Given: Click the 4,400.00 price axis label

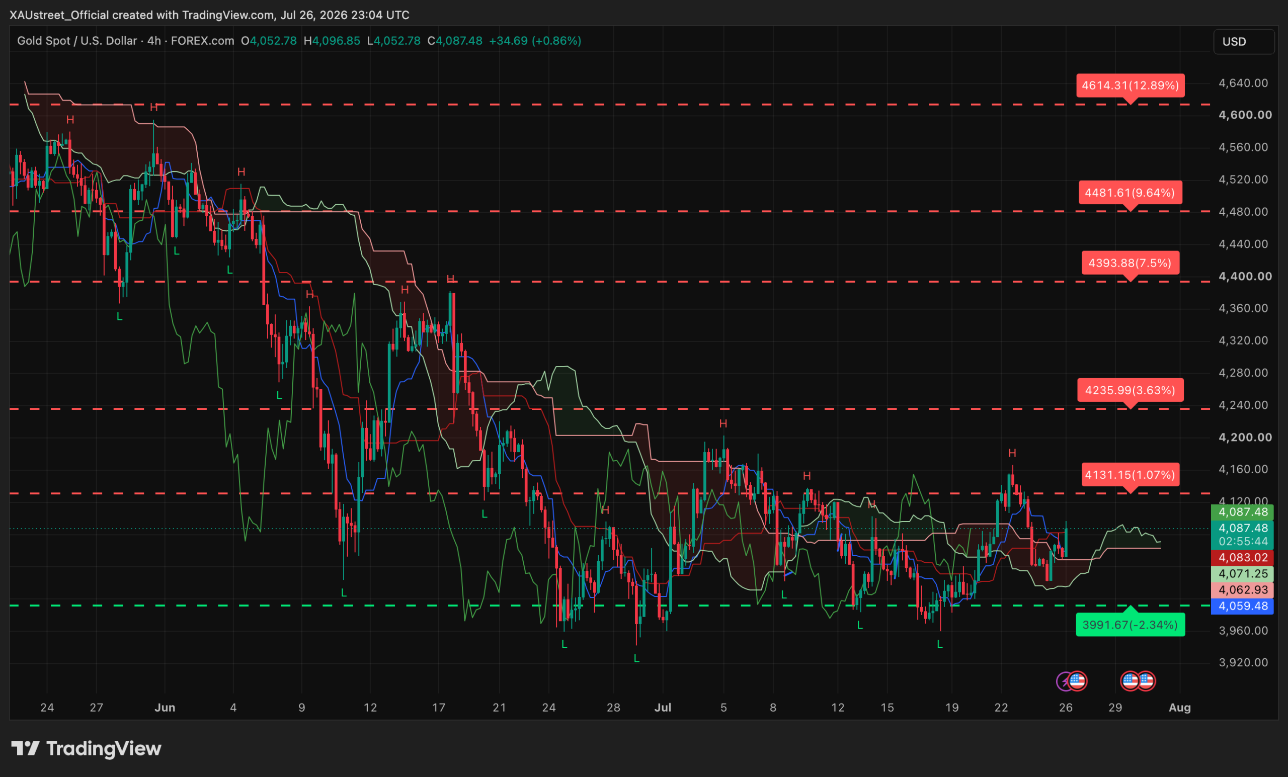Looking at the screenshot, I should tap(1245, 277).
